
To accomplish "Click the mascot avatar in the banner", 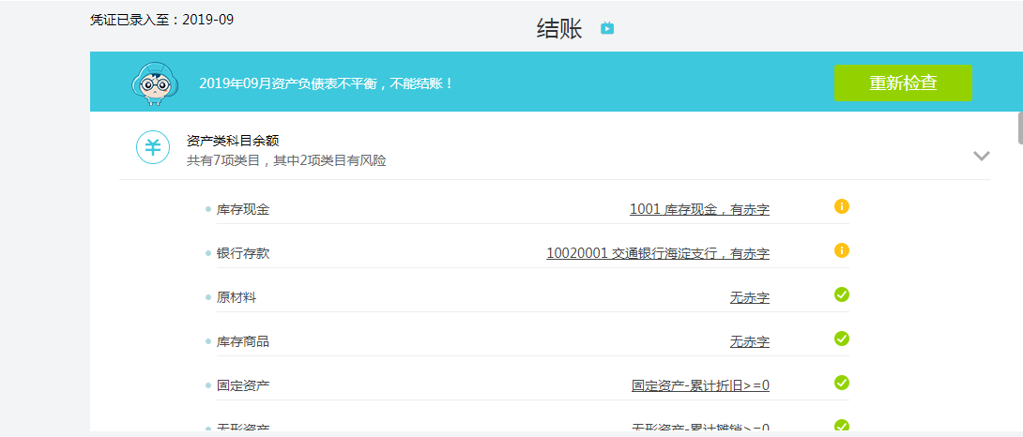I will (155, 83).
